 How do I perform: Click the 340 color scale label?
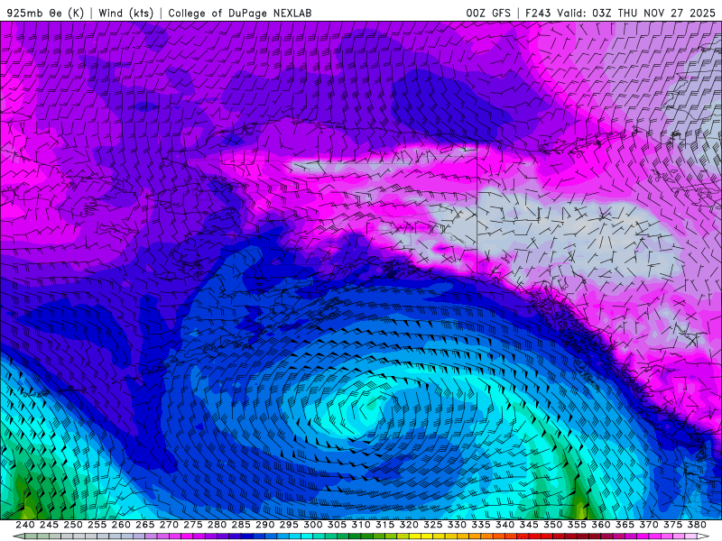504,525
